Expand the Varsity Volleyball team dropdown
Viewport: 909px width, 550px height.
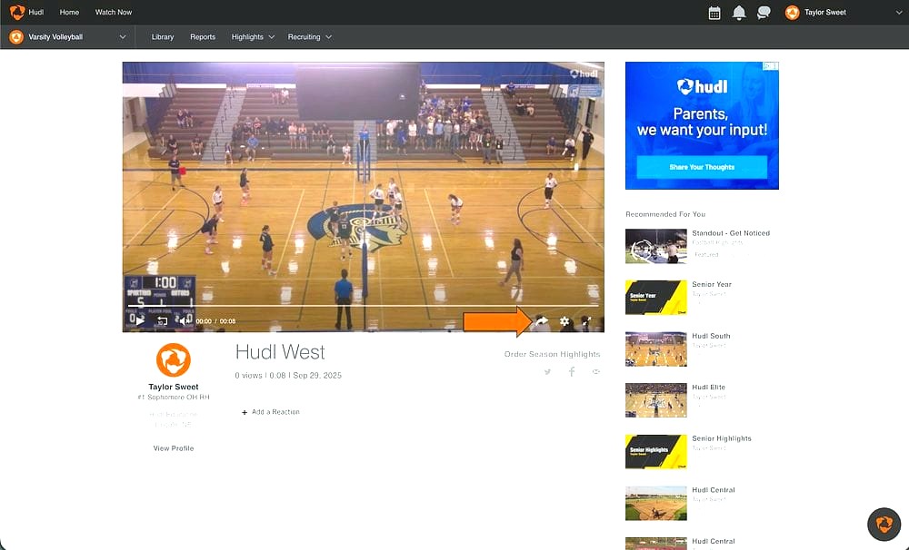(x=123, y=37)
